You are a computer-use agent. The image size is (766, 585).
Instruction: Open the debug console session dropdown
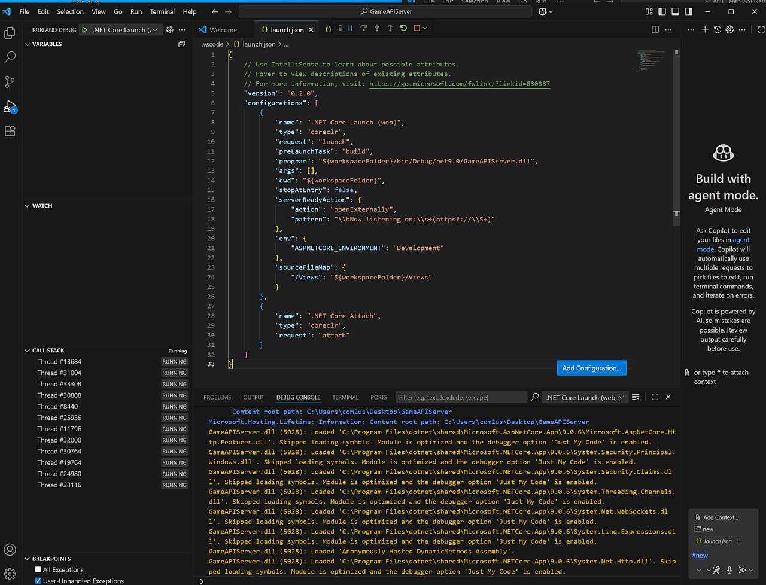pos(585,397)
